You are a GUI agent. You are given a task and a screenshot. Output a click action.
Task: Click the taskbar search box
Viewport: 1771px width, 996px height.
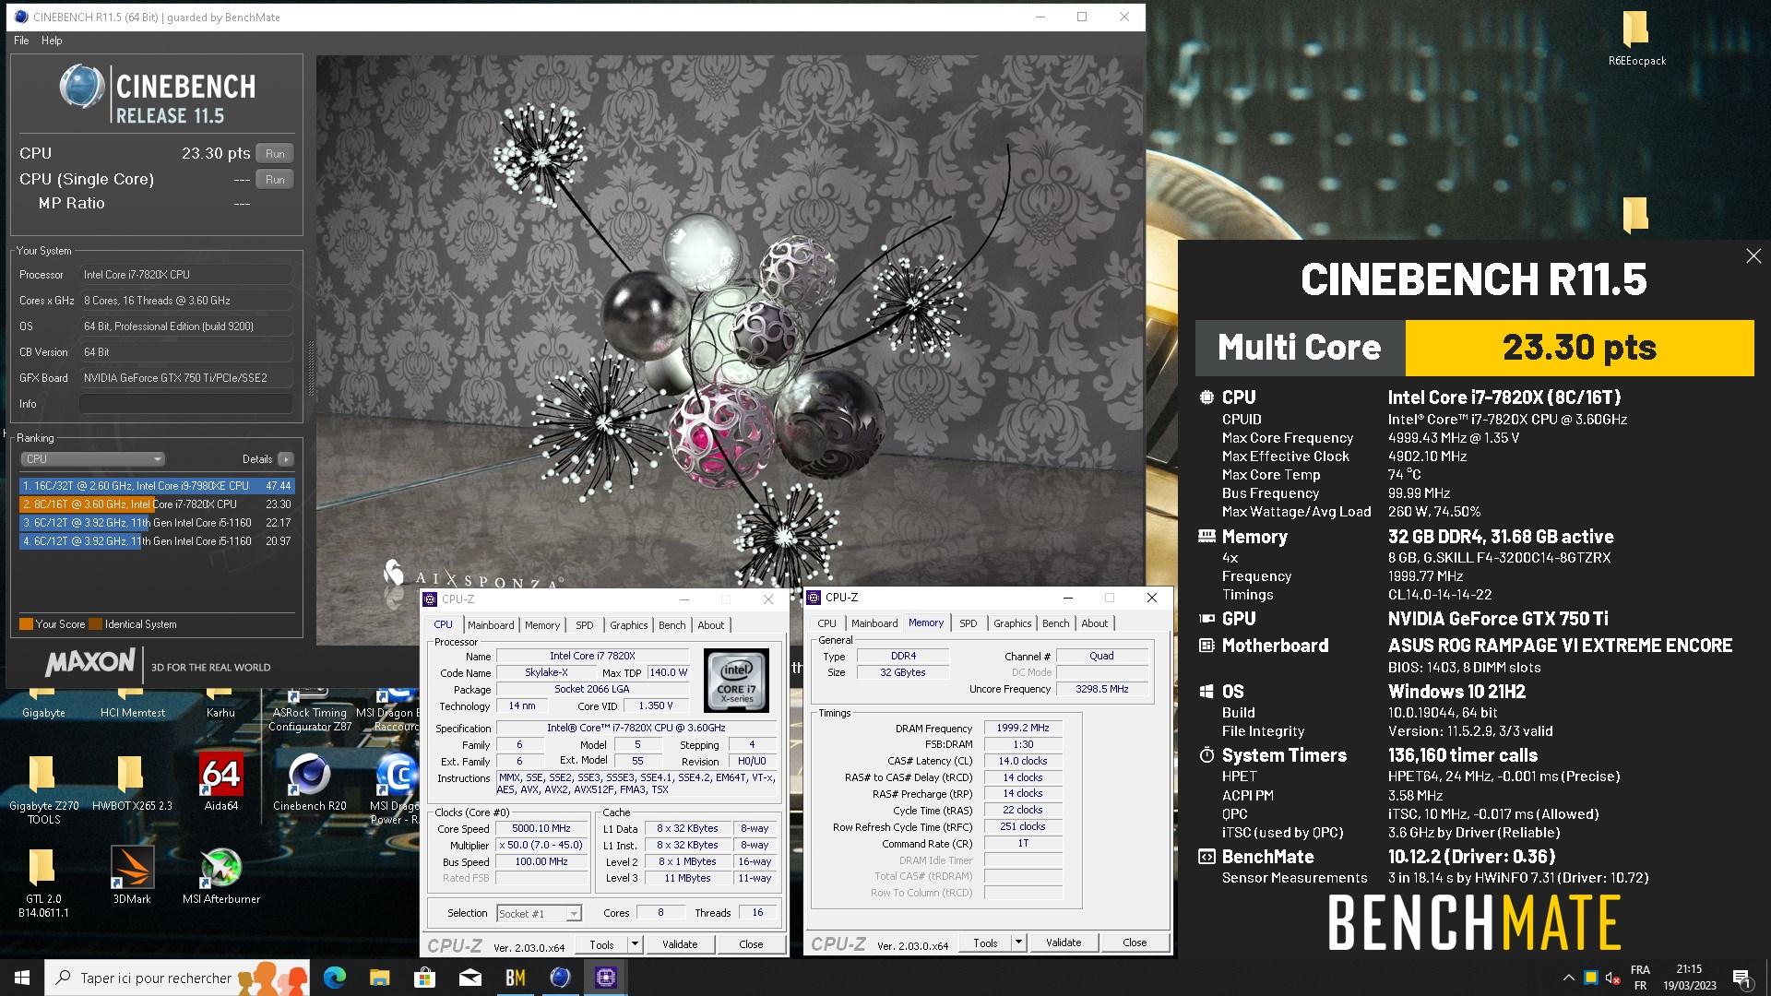click(179, 978)
